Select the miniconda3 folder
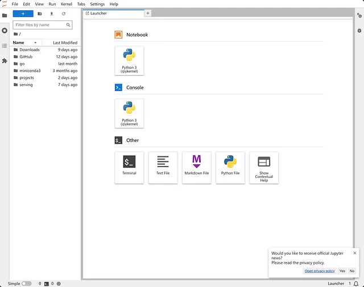Viewport: 364px width, 287px height. point(45,70)
